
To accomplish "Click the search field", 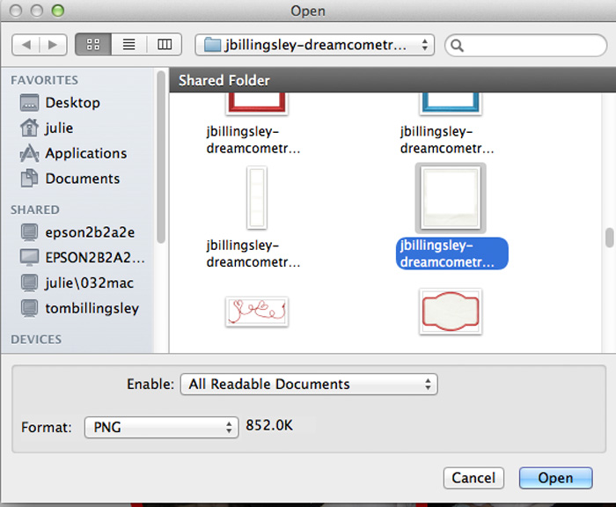I will [x=525, y=46].
